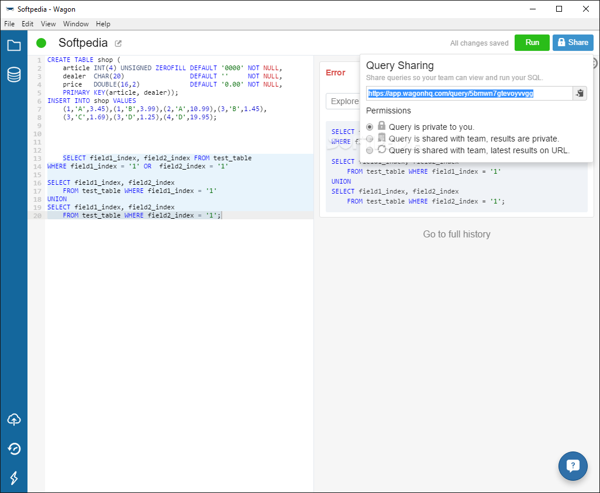This screenshot has height=493, width=600.
Task: Open the Window menu
Action: [76, 24]
